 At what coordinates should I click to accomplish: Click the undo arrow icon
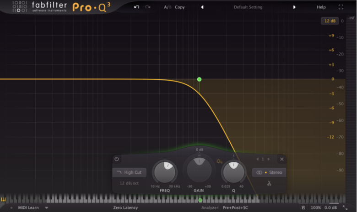point(136,7)
